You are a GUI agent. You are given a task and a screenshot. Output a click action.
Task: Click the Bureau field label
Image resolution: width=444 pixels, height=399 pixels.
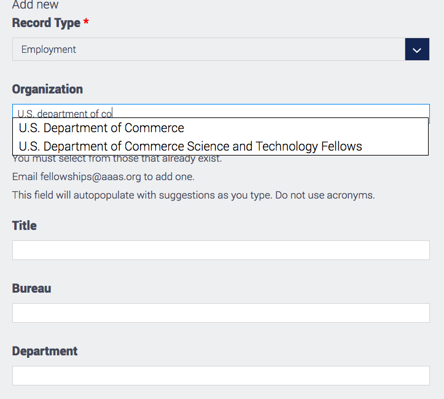tap(31, 288)
